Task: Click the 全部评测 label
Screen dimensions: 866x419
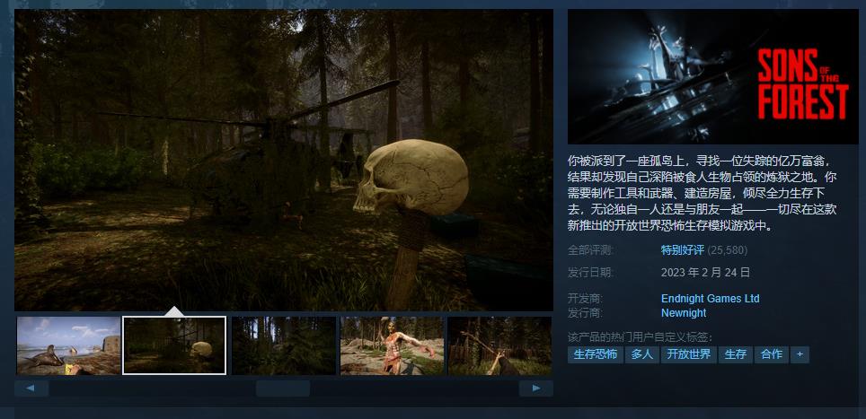Action: (590, 250)
